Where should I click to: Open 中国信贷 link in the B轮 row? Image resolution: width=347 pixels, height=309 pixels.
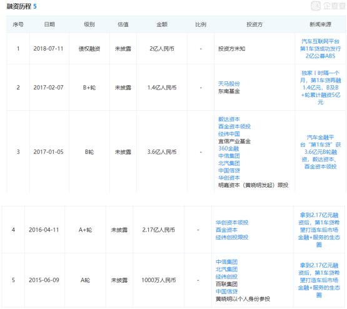click(229, 170)
